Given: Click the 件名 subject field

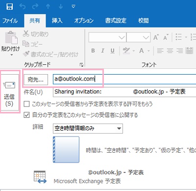Looking at the screenshot, I should pos(124,92).
